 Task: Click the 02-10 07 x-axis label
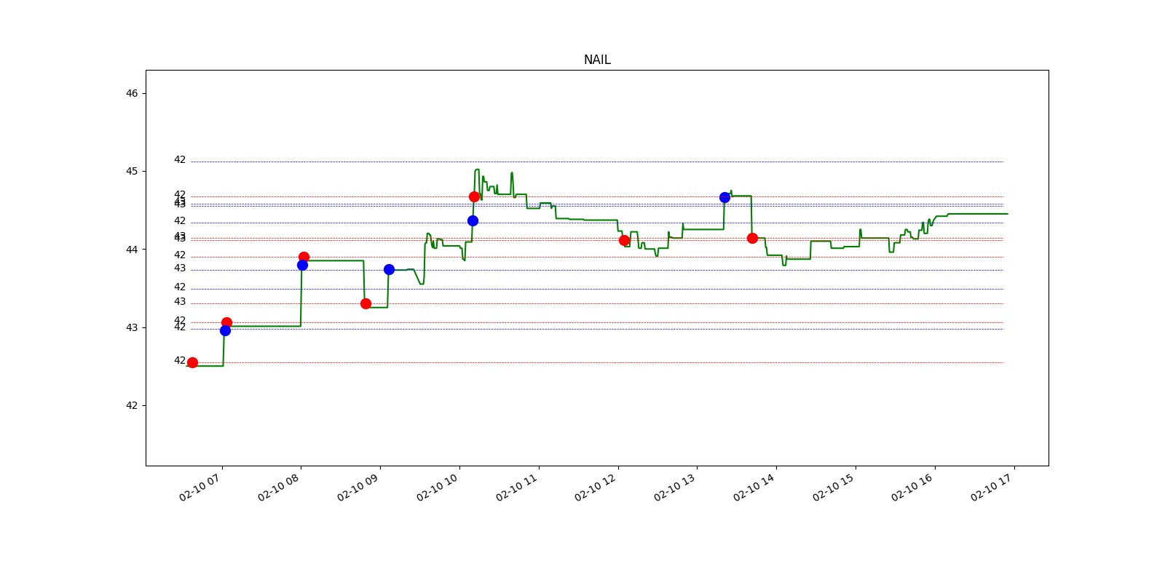point(200,487)
